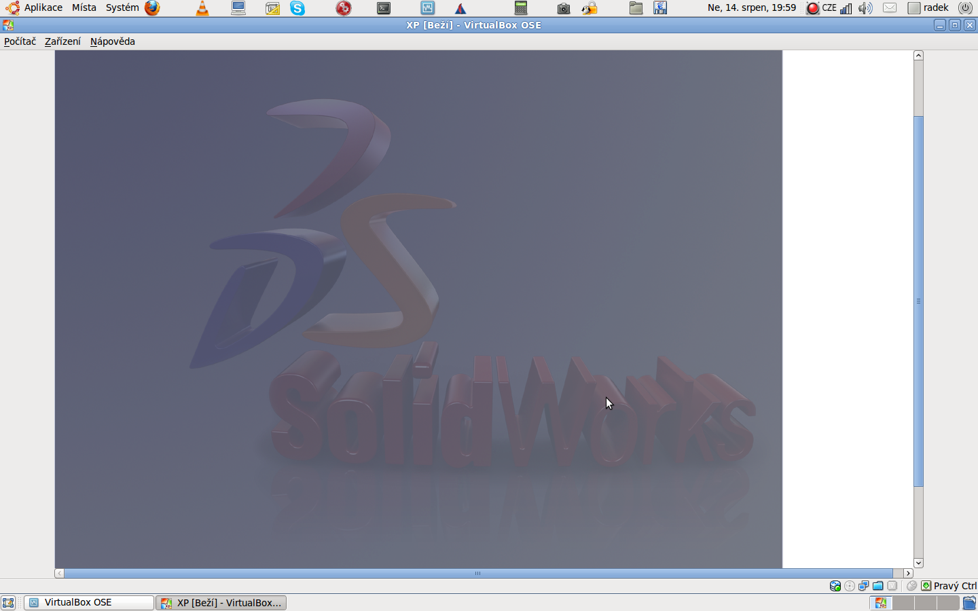
Task: Expand the radek user menu
Action: coord(935,7)
